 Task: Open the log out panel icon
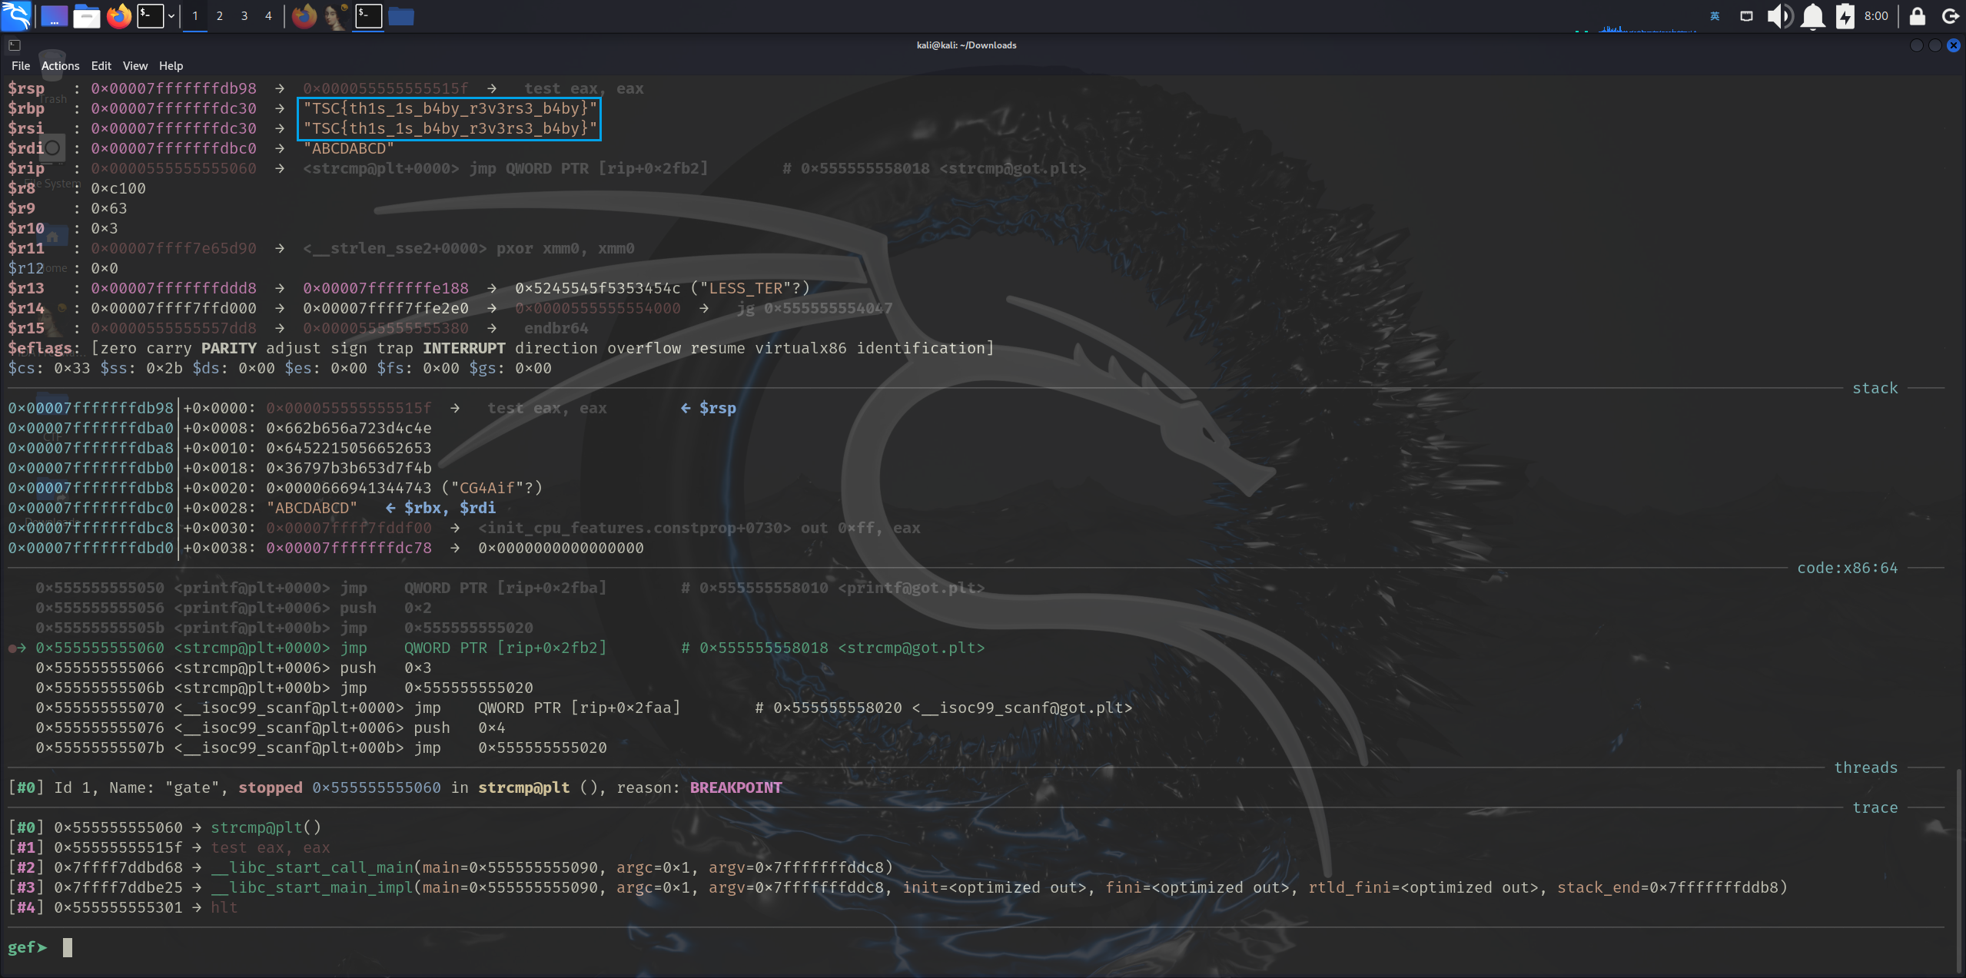1950,15
